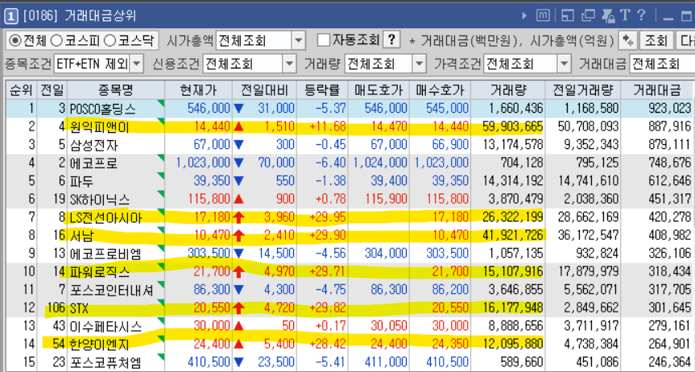Click the arrows icon beside 조회
695x372 pixels.
click(627, 41)
